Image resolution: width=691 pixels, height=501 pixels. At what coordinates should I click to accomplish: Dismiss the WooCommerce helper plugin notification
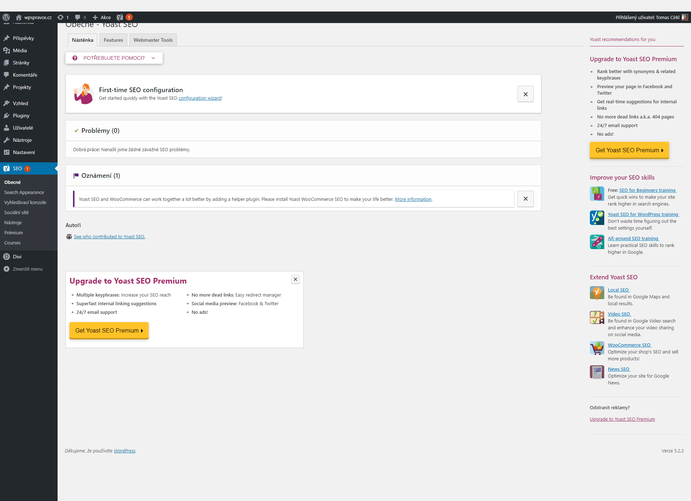(x=525, y=199)
